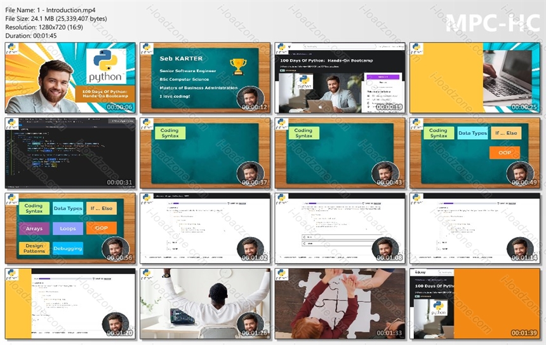Select the course page frame at 00:00:19
The width and height of the screenshot is (546, 345).
click(x=340, y=78)
